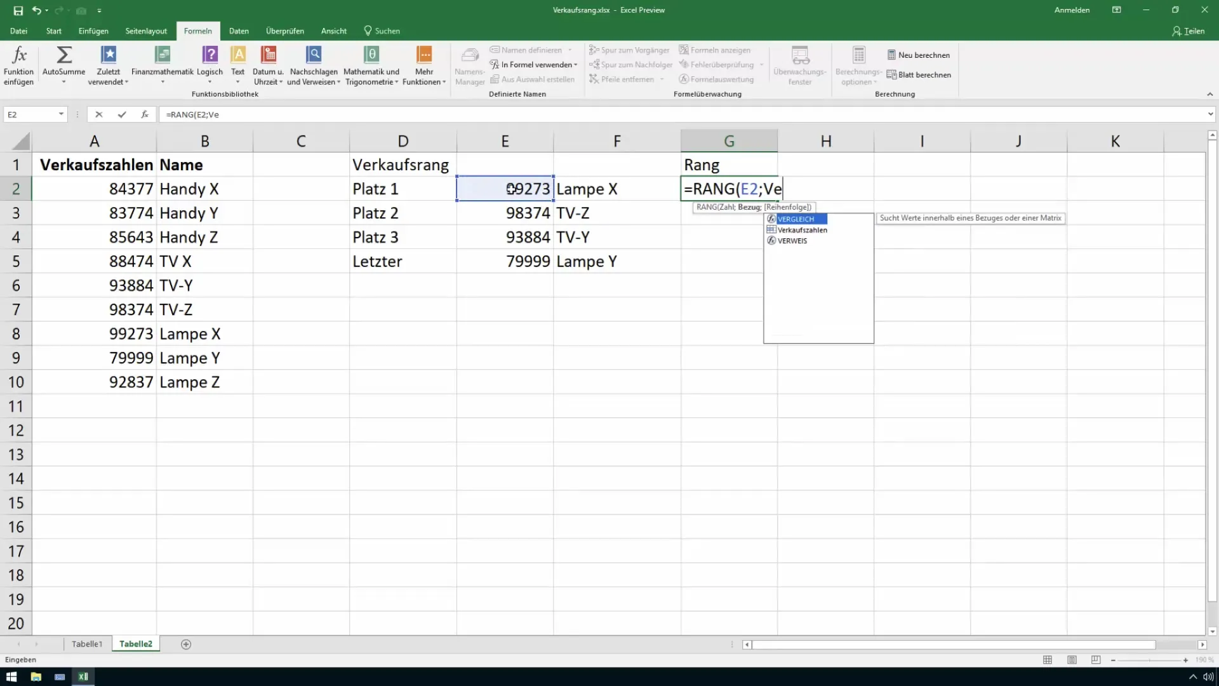Add a new sheet with plus icon

186,644
